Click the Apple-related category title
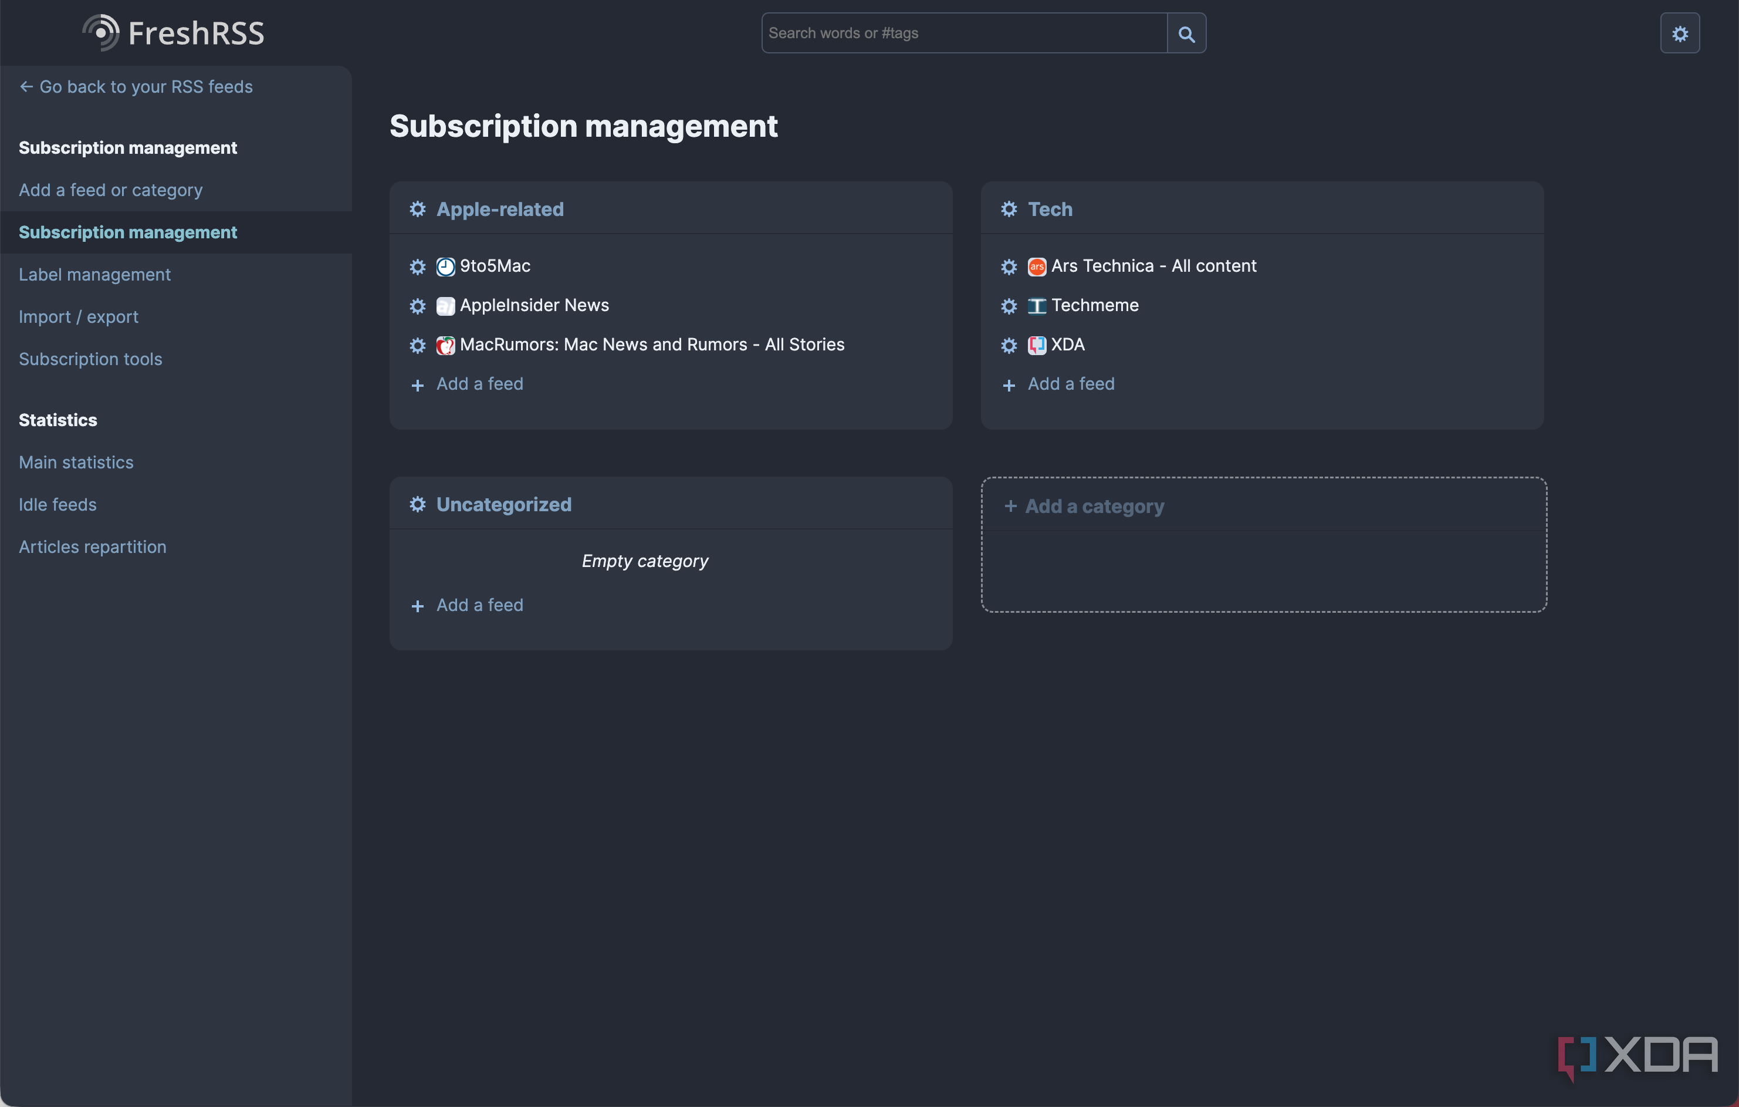1739x1107 pixels. pos(500,210)
